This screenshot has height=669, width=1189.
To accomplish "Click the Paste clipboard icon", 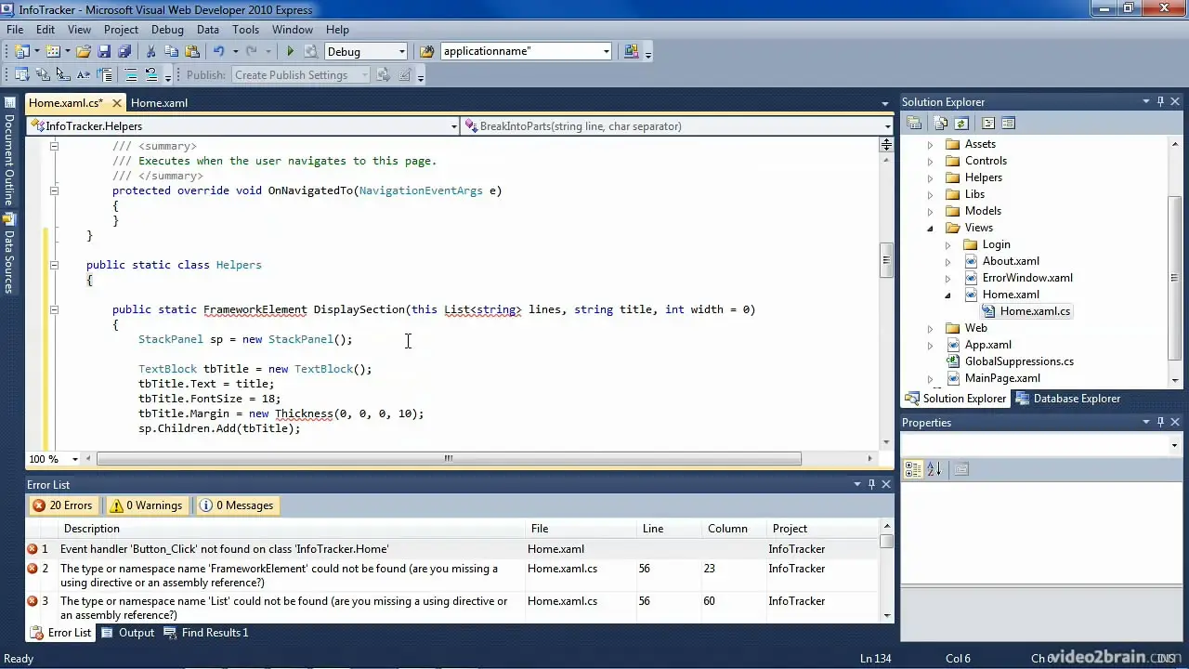I will 192,51.
